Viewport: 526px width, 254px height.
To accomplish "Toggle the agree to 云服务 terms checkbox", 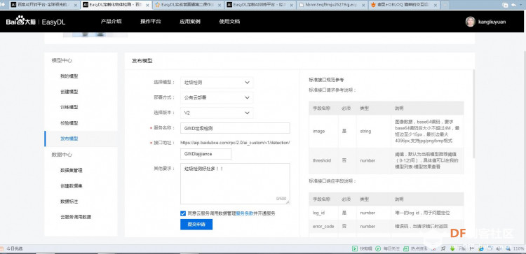I will [x=183, y=213].
